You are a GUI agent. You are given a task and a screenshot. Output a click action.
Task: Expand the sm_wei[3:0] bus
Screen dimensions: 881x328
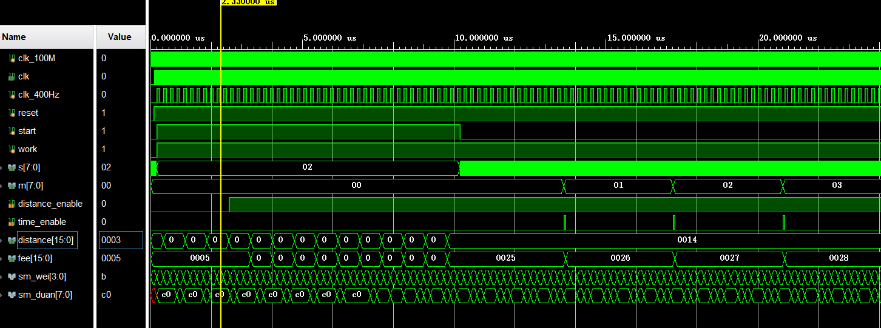[2, 276]
